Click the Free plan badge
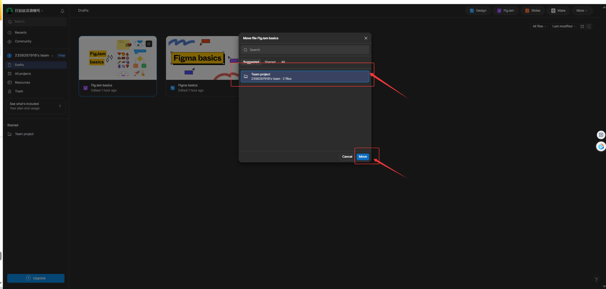Screen dimensions: 606x289 (x=62, y=56)
